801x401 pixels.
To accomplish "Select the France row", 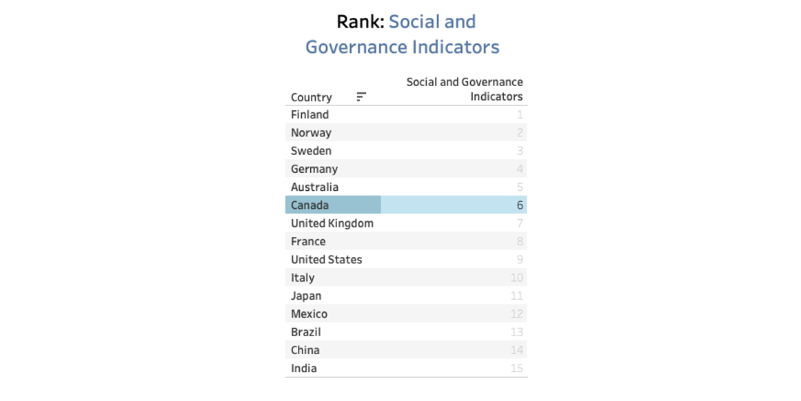I will click(406, 241).
